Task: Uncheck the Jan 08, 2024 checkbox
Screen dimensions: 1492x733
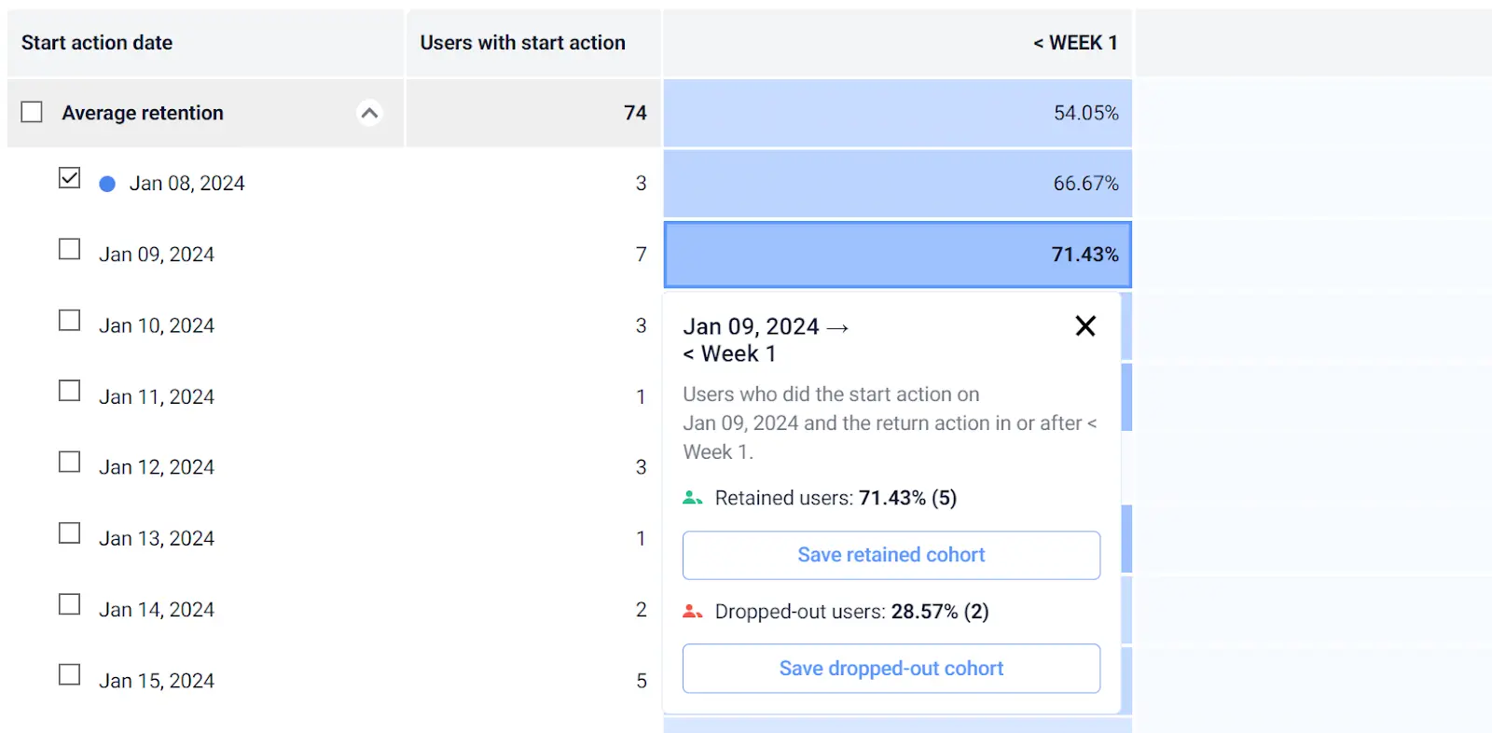Action: click(69, 178)
